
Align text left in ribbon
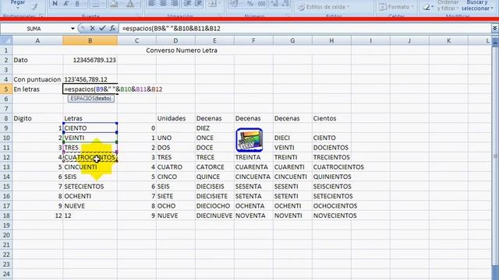tap(152, 3)
